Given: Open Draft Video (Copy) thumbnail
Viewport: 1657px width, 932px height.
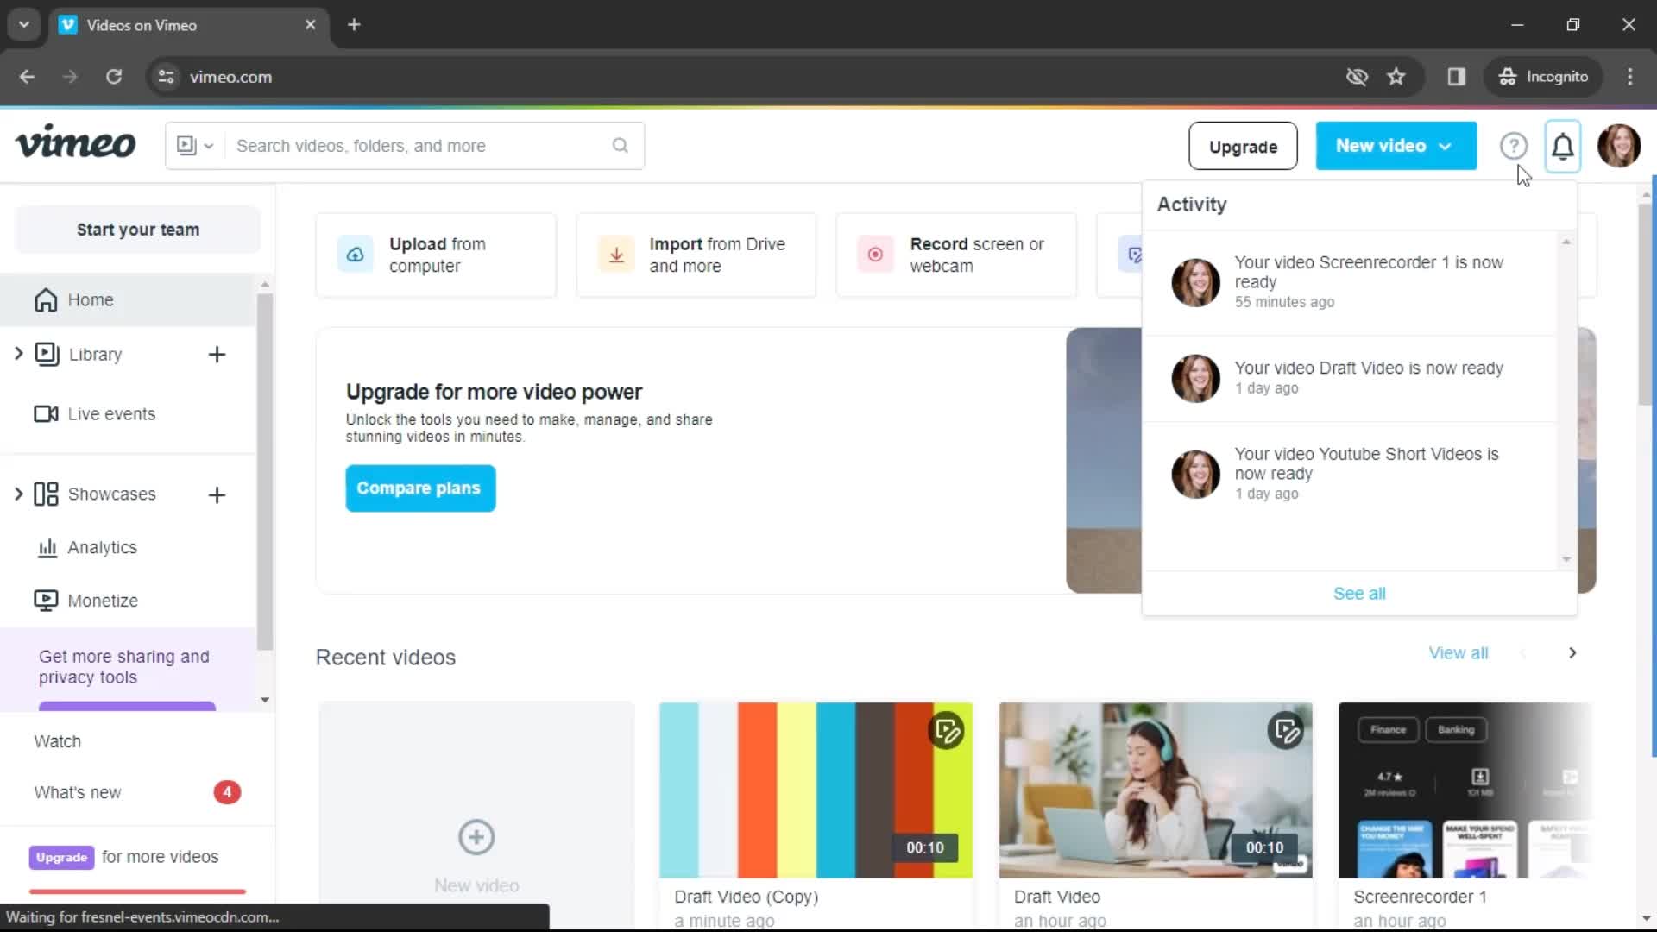Looking at the screenshot, I should pyautogui.click(x=816, y=790).
